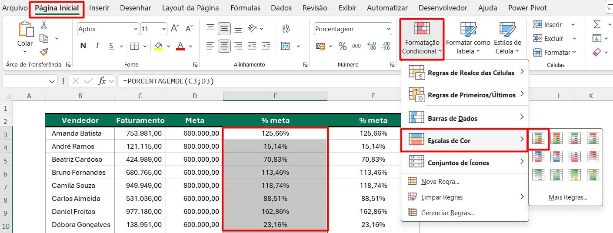Click the Cut scissors icon
The width and height of the screenshot is (613, 233).
click(43, 25)
